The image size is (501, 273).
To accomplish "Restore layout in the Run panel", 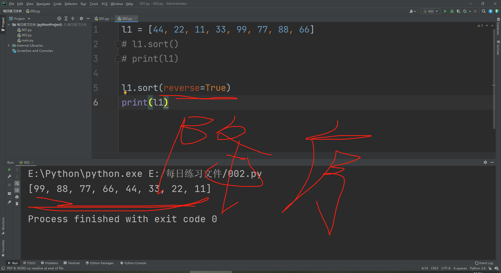I will (x=10, y=194).
